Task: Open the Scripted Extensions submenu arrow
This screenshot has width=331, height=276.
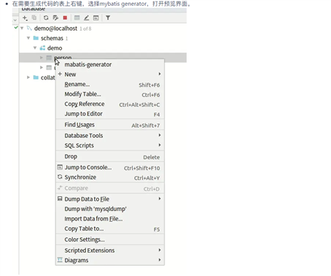Action: pos(160,250)
